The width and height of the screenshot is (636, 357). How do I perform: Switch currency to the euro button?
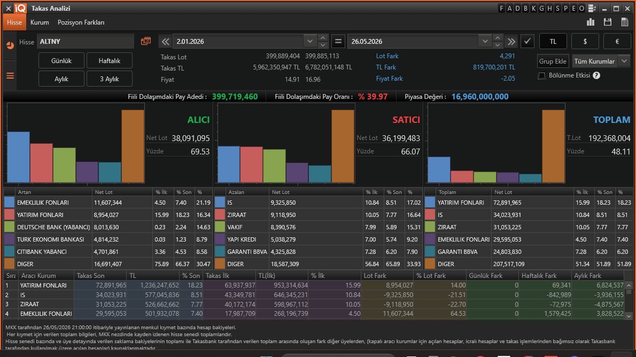click(617, 41)
